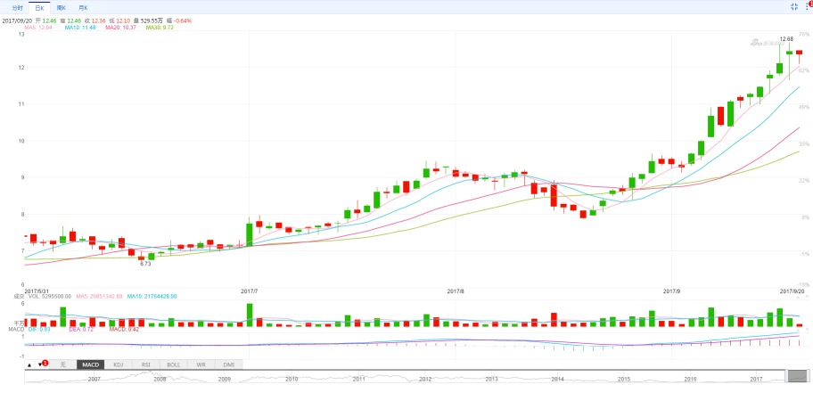This screenshot has height=409, width=813.
Task: Select the MACD indicator button
Action: 90,364
